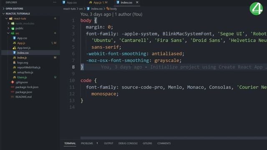Collapse the react-tuts folder chevron
The height and width of the screenshot is (150, 267).
(x=7, y=18)
